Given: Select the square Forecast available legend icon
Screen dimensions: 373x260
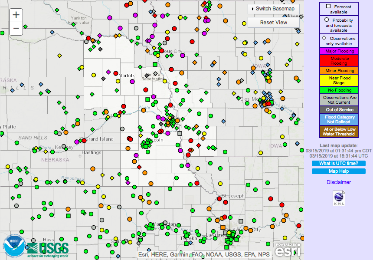Looking at the screenshot, I should point(328,7).
